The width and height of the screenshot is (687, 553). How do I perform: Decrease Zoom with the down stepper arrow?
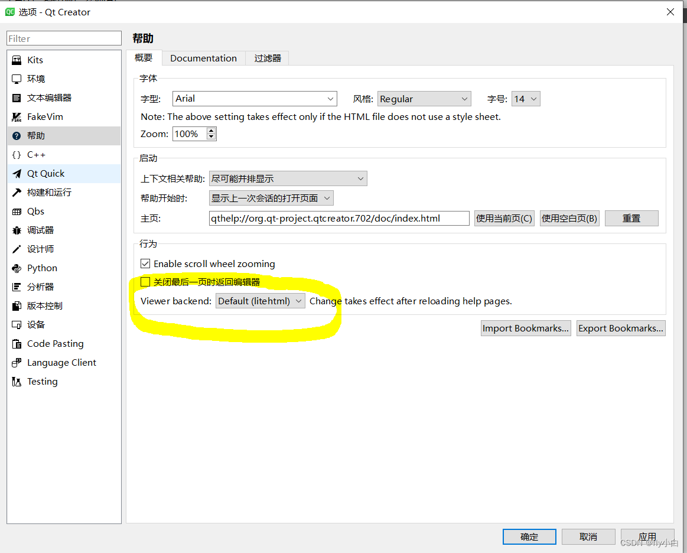[x=211, y=136]
